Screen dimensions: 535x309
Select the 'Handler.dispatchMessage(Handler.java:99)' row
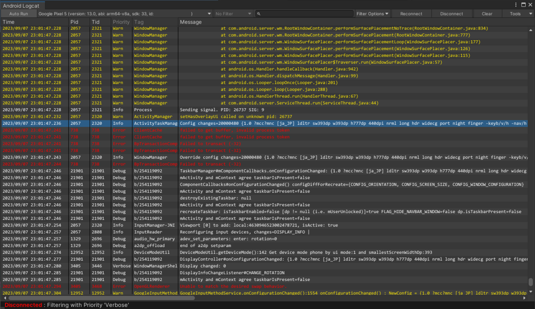[264, 76]
